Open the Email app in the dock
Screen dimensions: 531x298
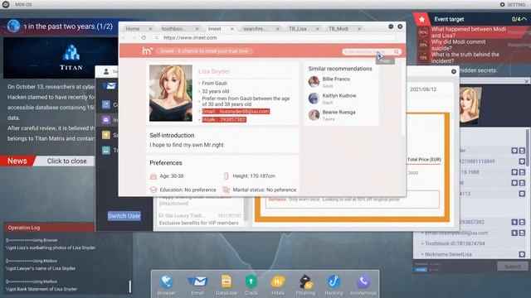pyautogui.click(x=197, y=285)
